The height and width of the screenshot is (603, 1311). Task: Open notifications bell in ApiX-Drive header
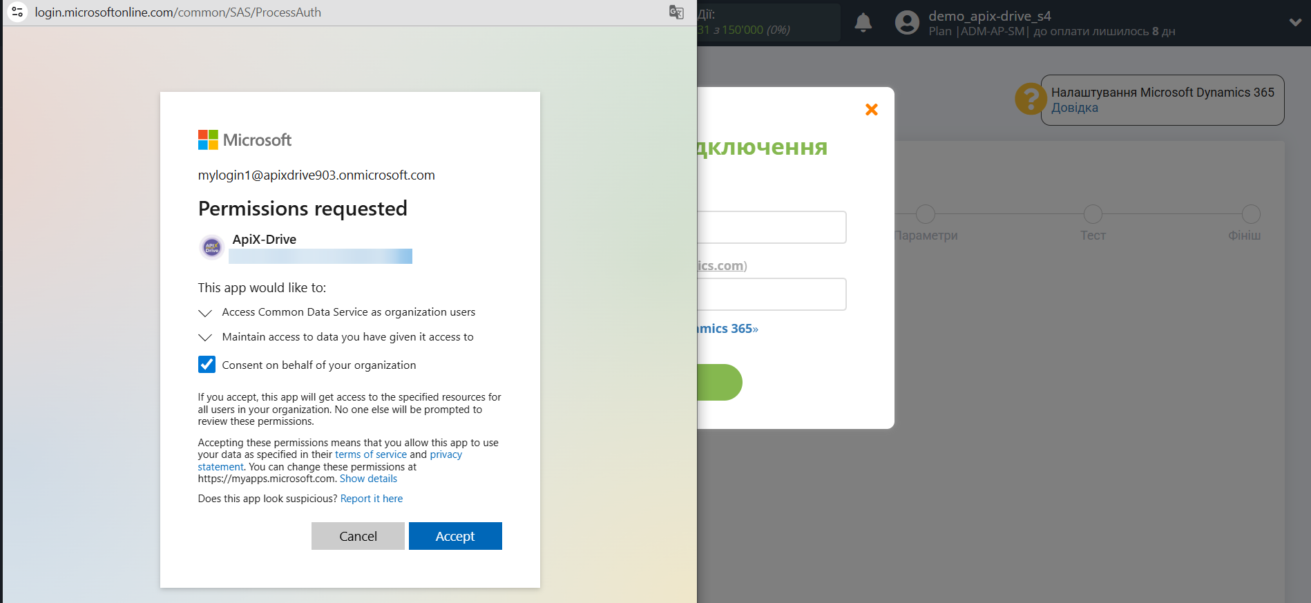(863, 23)
